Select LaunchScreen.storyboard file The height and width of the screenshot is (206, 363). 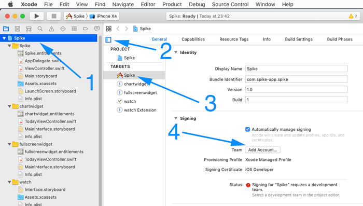[x=47, y=91]
